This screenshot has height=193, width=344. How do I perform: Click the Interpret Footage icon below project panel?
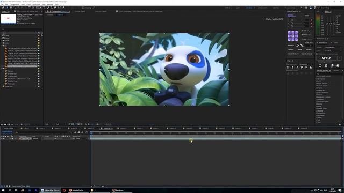tap(2, 124)
